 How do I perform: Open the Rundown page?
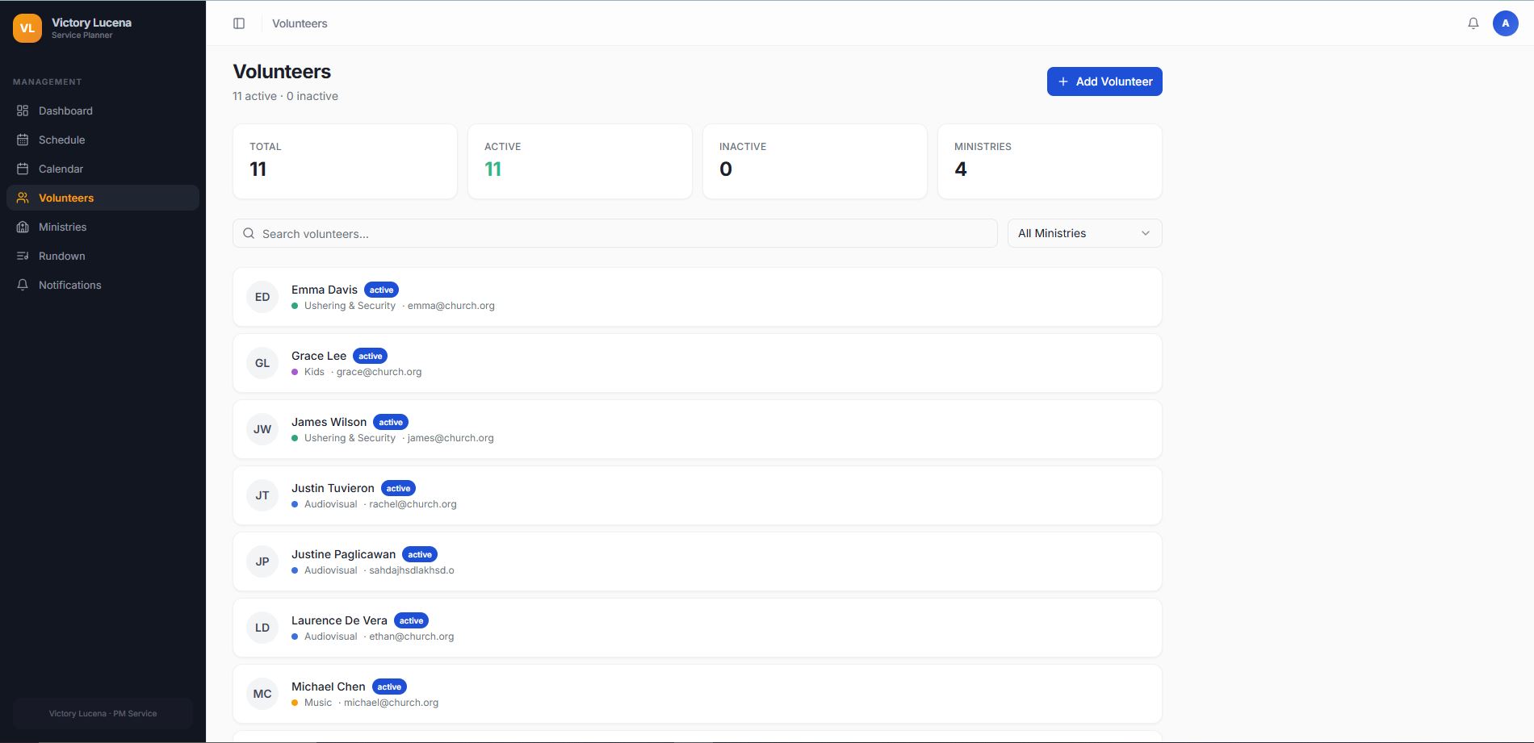point(103,256)
